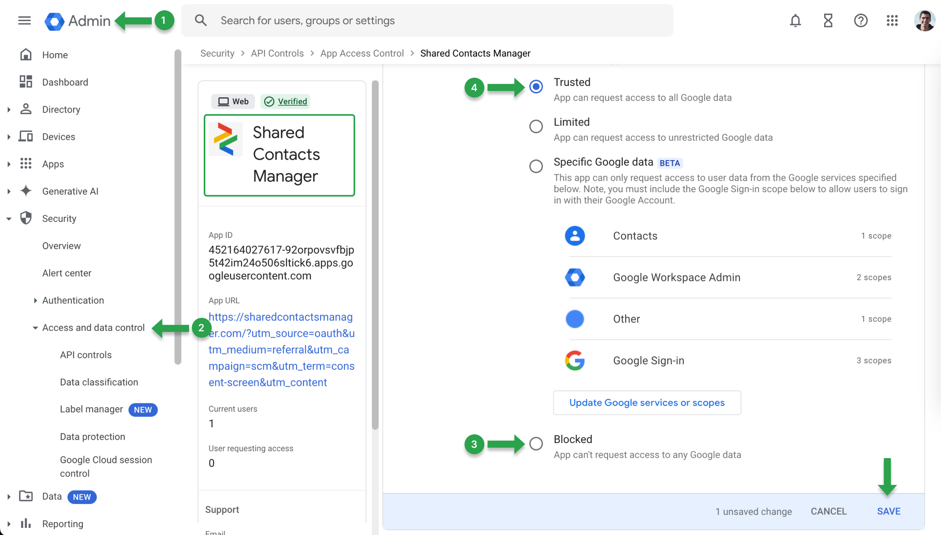Click the Google Admin logo

coord(78,21)
